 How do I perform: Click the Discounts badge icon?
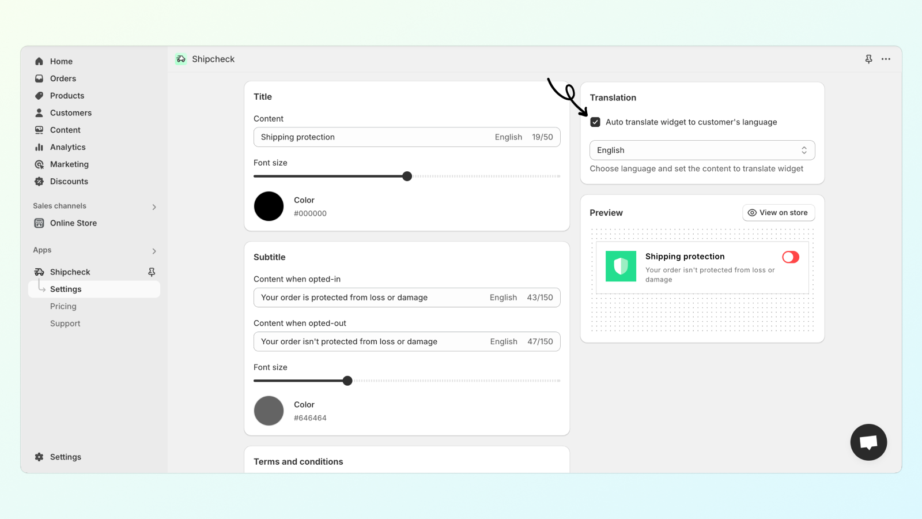pos(39,182)
